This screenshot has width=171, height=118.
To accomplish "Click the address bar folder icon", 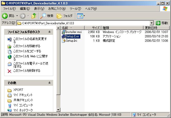I will pos(19,23).
